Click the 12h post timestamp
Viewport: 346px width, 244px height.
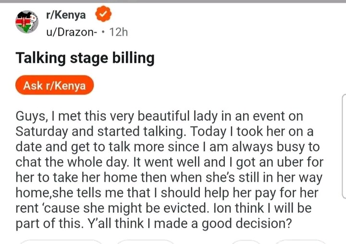tap(118, 32)
